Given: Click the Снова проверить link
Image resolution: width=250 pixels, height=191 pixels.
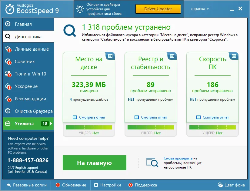Looking at the screenshot, I should coord(178,158).
